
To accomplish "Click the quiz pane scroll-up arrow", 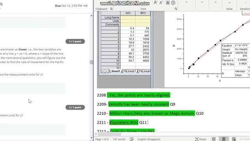I will pyautogui.click(x=91, y=16).
